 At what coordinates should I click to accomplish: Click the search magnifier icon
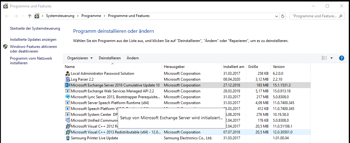[x=340, y=16]
